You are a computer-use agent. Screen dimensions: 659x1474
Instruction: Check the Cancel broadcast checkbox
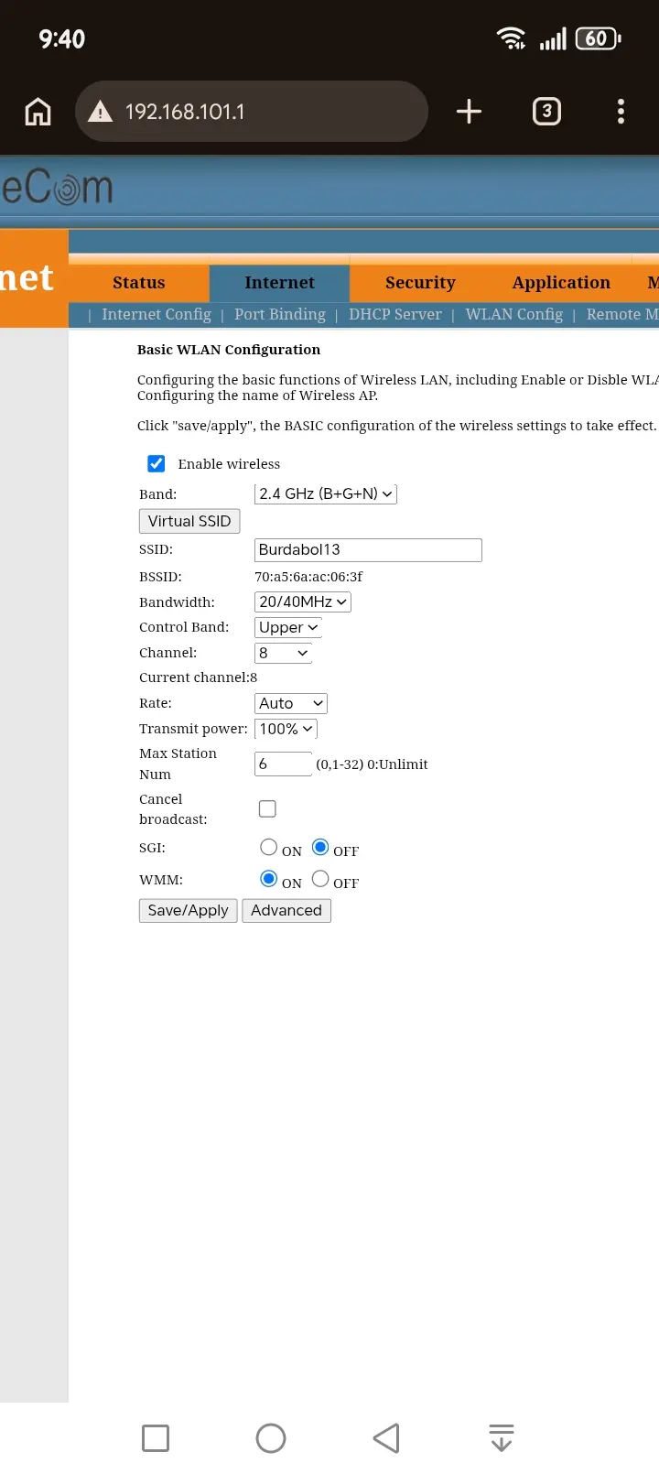click(x=267, y=808)
